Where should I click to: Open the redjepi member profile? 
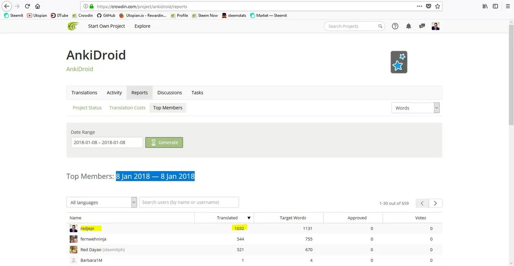point(87,228)
